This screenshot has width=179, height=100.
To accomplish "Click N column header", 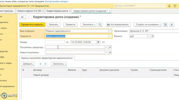I will (27, 72).
